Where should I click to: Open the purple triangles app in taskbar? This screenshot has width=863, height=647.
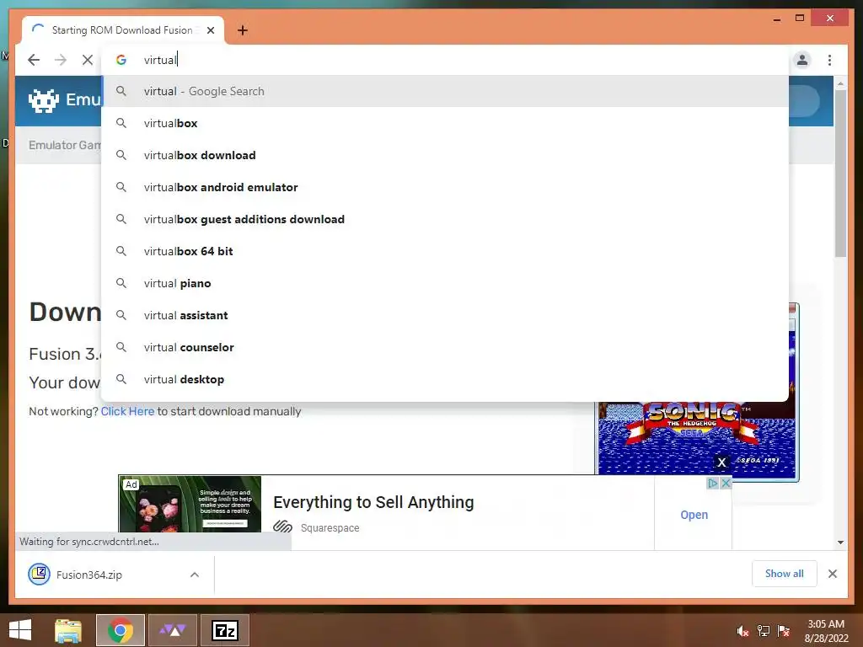point(173,630)
